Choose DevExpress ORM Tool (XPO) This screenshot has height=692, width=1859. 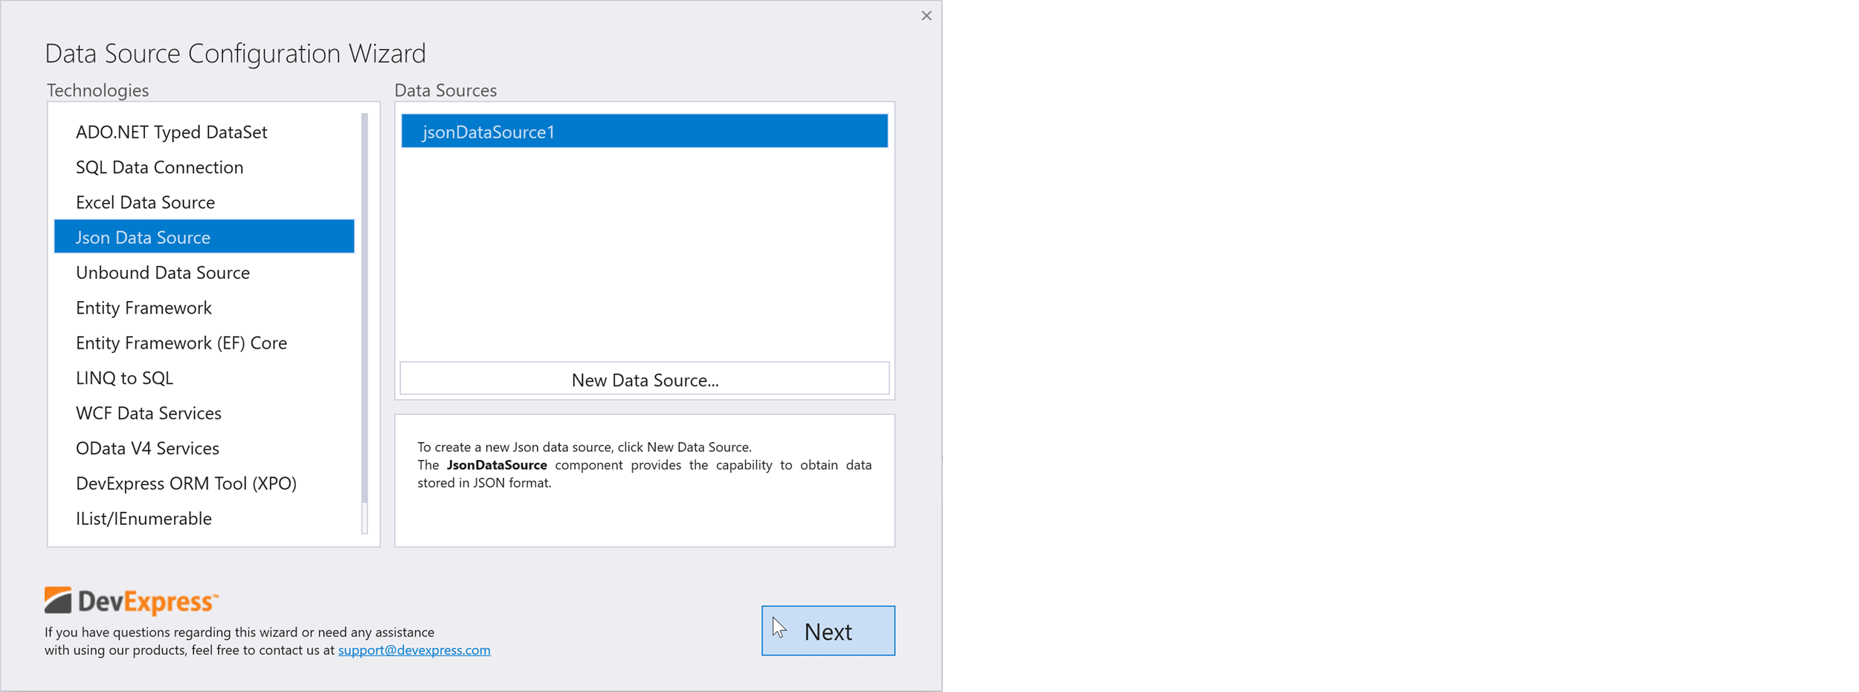point(187,483)
